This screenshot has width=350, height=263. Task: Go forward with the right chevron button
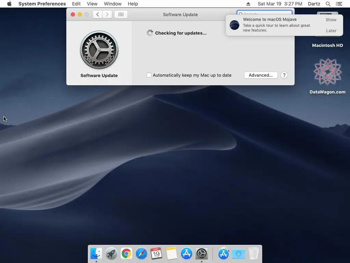(x=107, y=14)
